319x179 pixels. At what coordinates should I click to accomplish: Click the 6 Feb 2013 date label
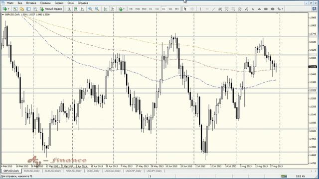[6, 166]
